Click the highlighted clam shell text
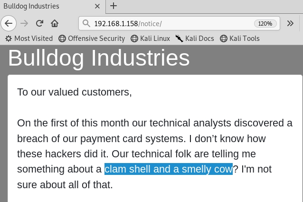The image size is (303, 202). coord(169,169)
